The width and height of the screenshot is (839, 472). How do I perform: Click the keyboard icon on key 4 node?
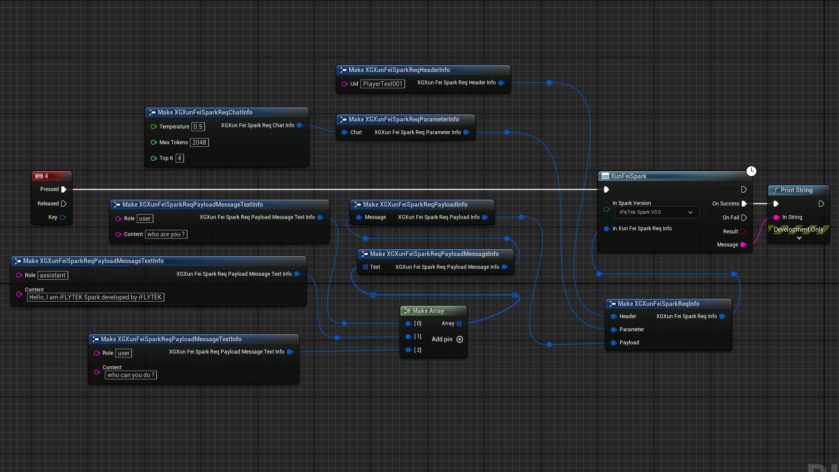click(x=39, y=176)
